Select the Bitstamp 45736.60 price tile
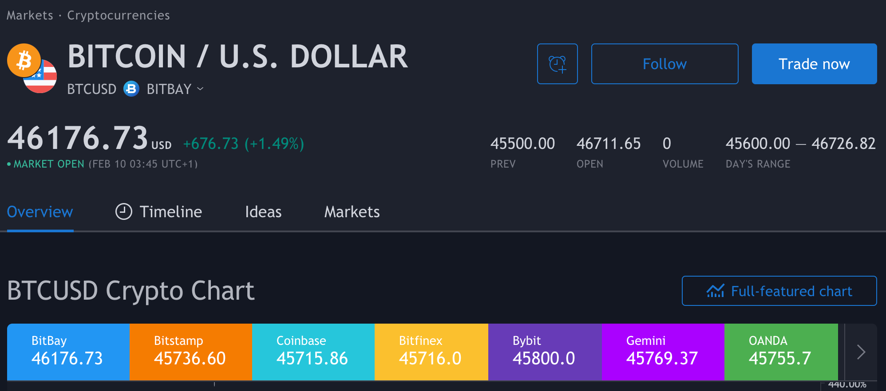 pos(191,352)
